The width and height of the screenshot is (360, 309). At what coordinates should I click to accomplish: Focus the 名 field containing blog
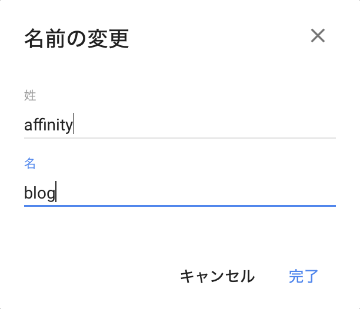(x=176, y=193)
